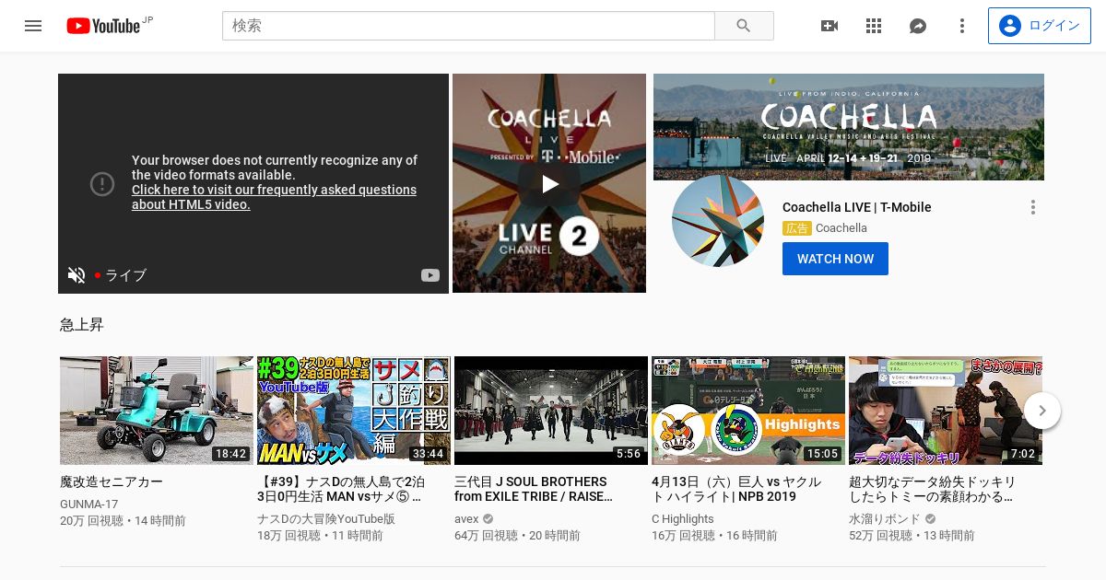Open the HTML5 video FAQ link
Image resolution: width=1106 pixels, height=580 pixels.
coord(274,197)
